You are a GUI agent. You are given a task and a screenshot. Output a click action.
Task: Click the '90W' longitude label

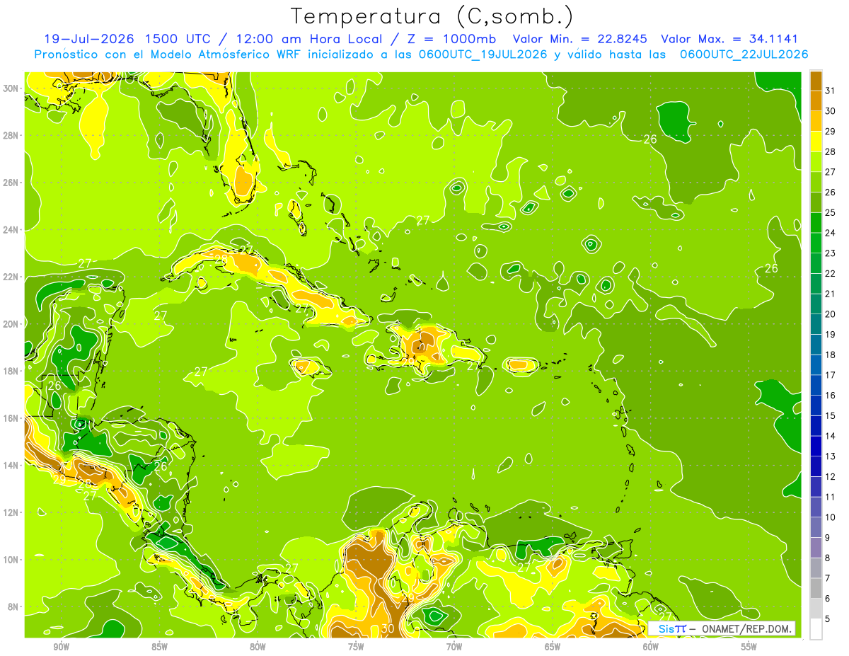click(62, 647)
